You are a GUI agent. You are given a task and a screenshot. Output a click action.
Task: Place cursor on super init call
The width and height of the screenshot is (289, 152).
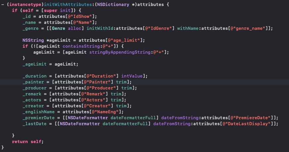pos(57,10)
